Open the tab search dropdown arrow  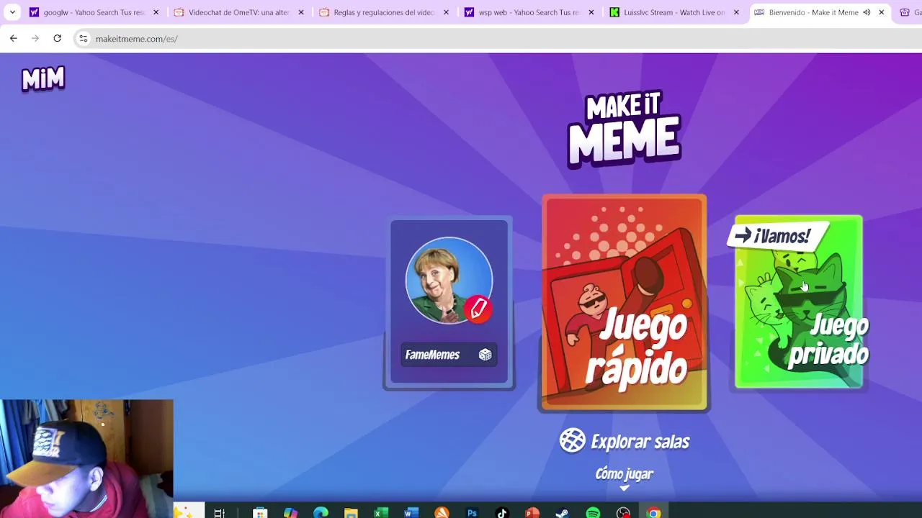click(x=12, y=12)
